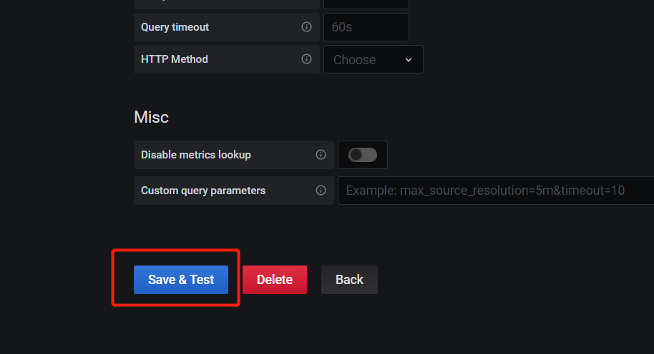Click the Query timeout label
Screen dimensions: 654x354
175,27
